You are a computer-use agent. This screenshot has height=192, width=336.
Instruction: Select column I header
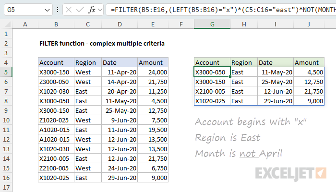pyautogui.click(x=276, y=24)
